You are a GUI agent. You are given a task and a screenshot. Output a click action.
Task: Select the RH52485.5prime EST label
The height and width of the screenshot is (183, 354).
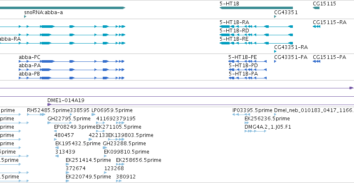click(48, 110)
